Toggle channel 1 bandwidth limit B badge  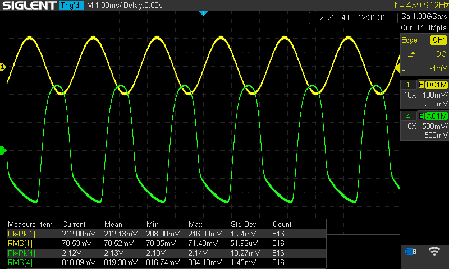421,85
